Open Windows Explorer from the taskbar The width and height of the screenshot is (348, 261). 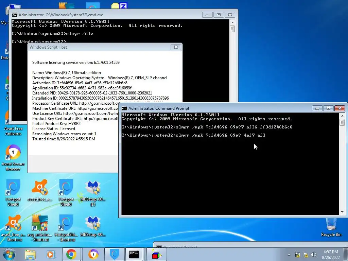pos(30,254)
